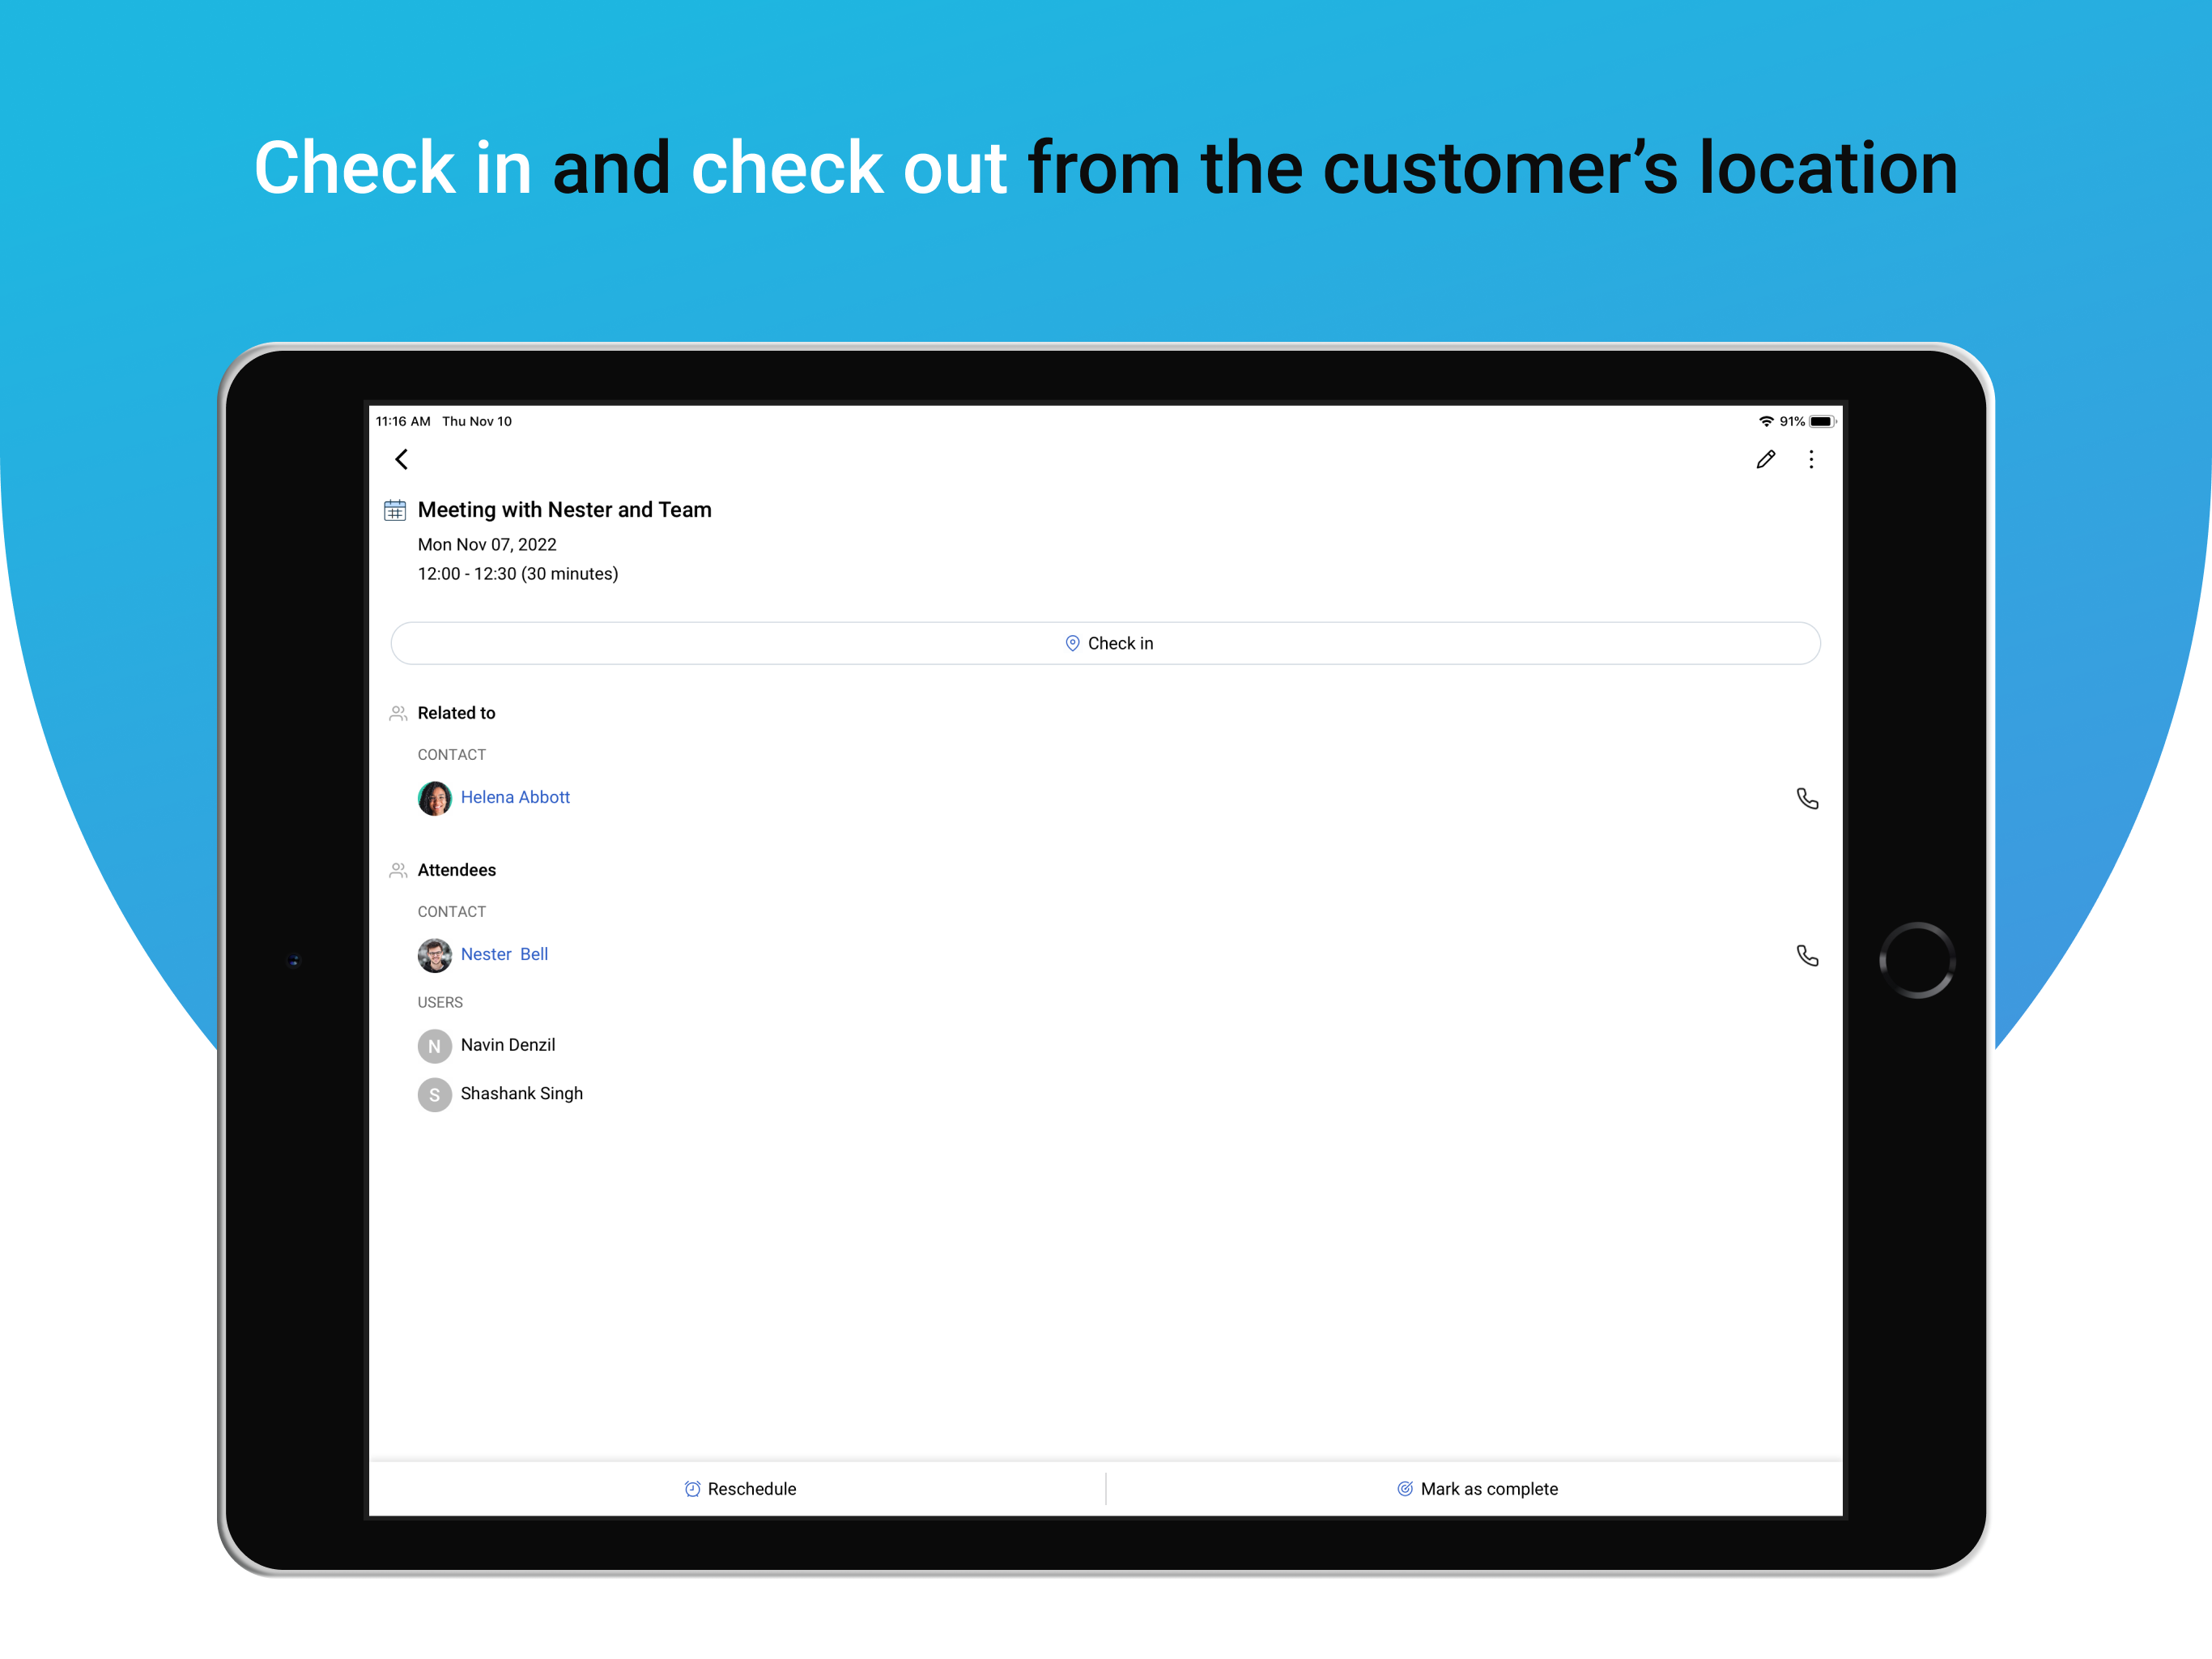The height and width of the screenshot is (1659, 2212).
Task: Click the Related to people icon
Action: tap(398, 714)
